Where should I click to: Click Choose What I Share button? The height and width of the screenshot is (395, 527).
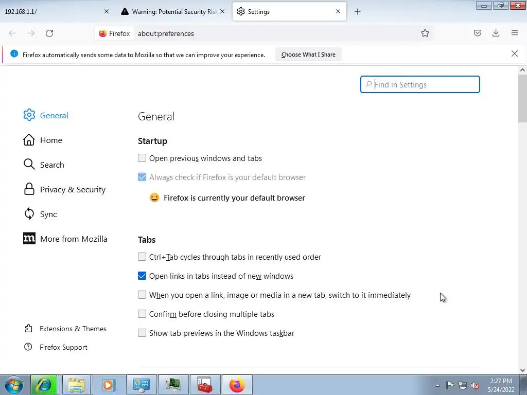(x=308, y=55)
